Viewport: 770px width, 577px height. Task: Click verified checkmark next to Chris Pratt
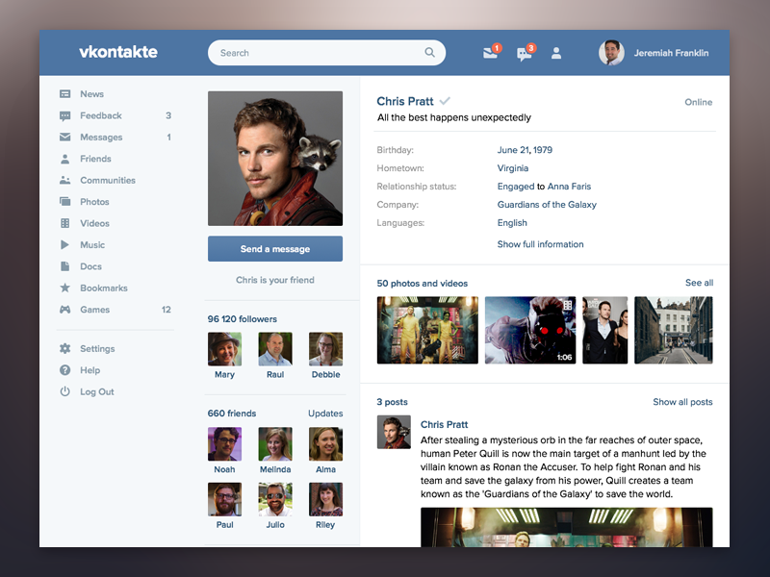pyautogui.click(x=445, y=101)
